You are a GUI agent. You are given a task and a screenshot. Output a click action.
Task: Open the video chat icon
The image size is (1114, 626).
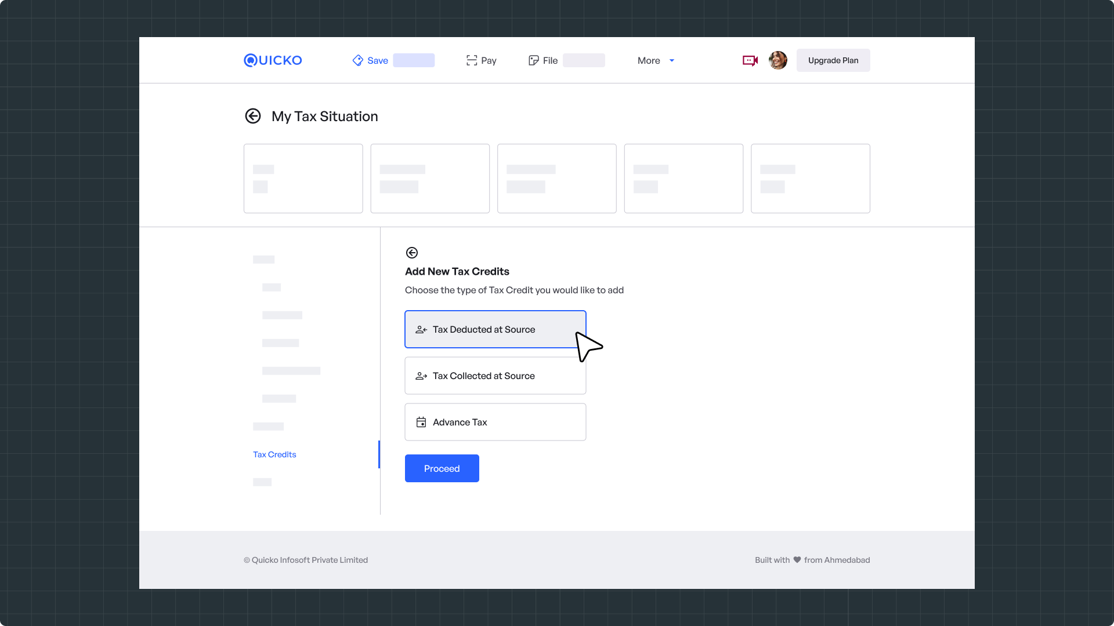pos(750,60)
